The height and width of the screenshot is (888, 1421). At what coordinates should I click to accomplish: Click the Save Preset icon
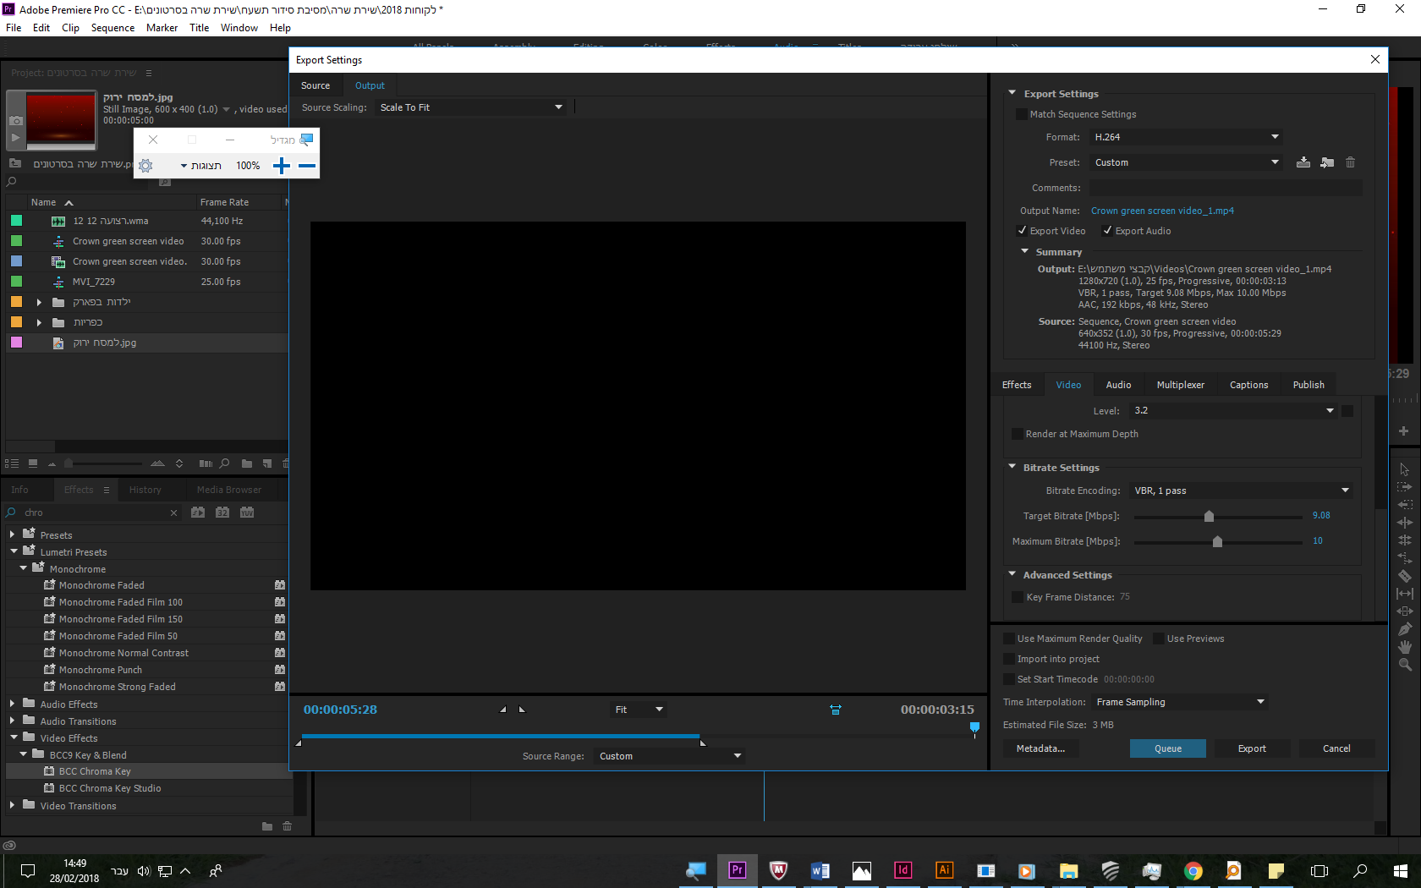point(1303,162)
